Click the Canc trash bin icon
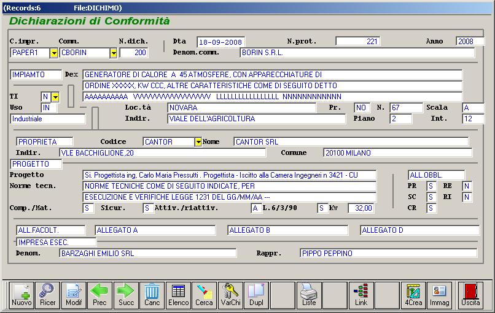This screenshot has height=313, width=495. click(152, 295)
